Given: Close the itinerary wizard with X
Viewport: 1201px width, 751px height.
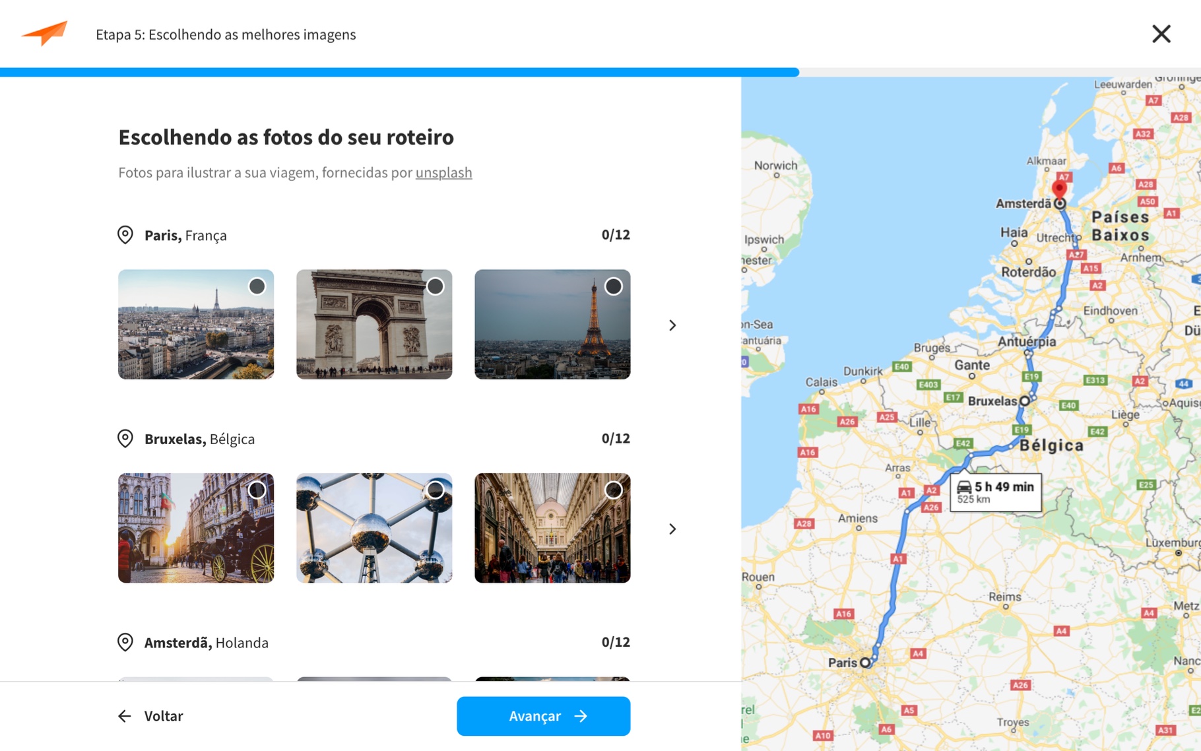Looking at the screenshot, I should 1161,34.
